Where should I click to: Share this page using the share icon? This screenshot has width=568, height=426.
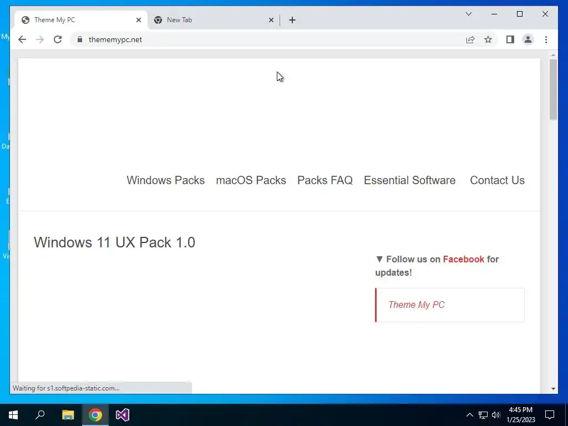click(470, 39)
